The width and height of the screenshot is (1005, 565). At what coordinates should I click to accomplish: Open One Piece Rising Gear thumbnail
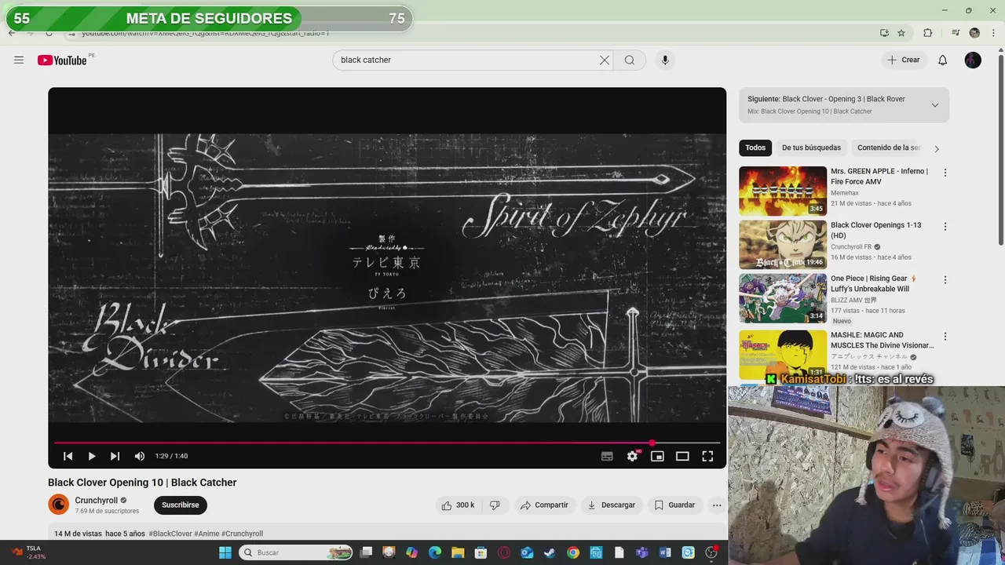783,298
